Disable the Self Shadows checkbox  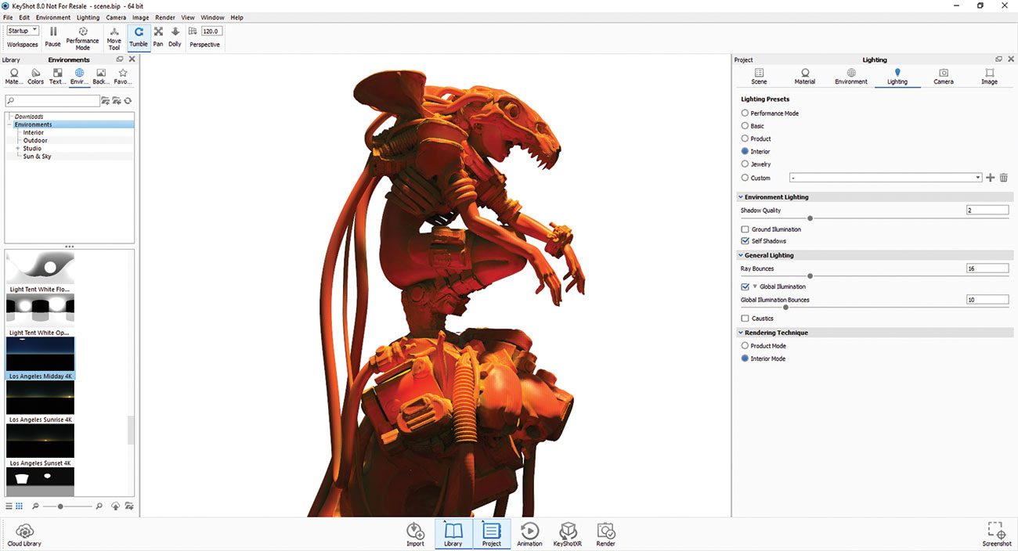click(745, 241)
